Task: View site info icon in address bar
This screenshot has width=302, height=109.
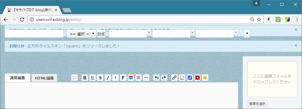Action: pos(32,19)
